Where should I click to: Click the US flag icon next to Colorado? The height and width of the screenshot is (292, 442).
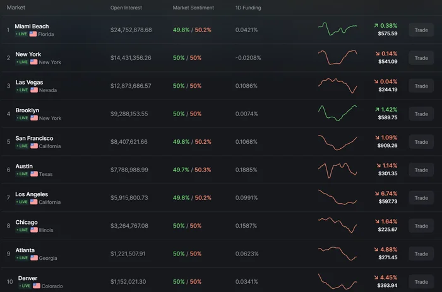click(x=37, y=286)
